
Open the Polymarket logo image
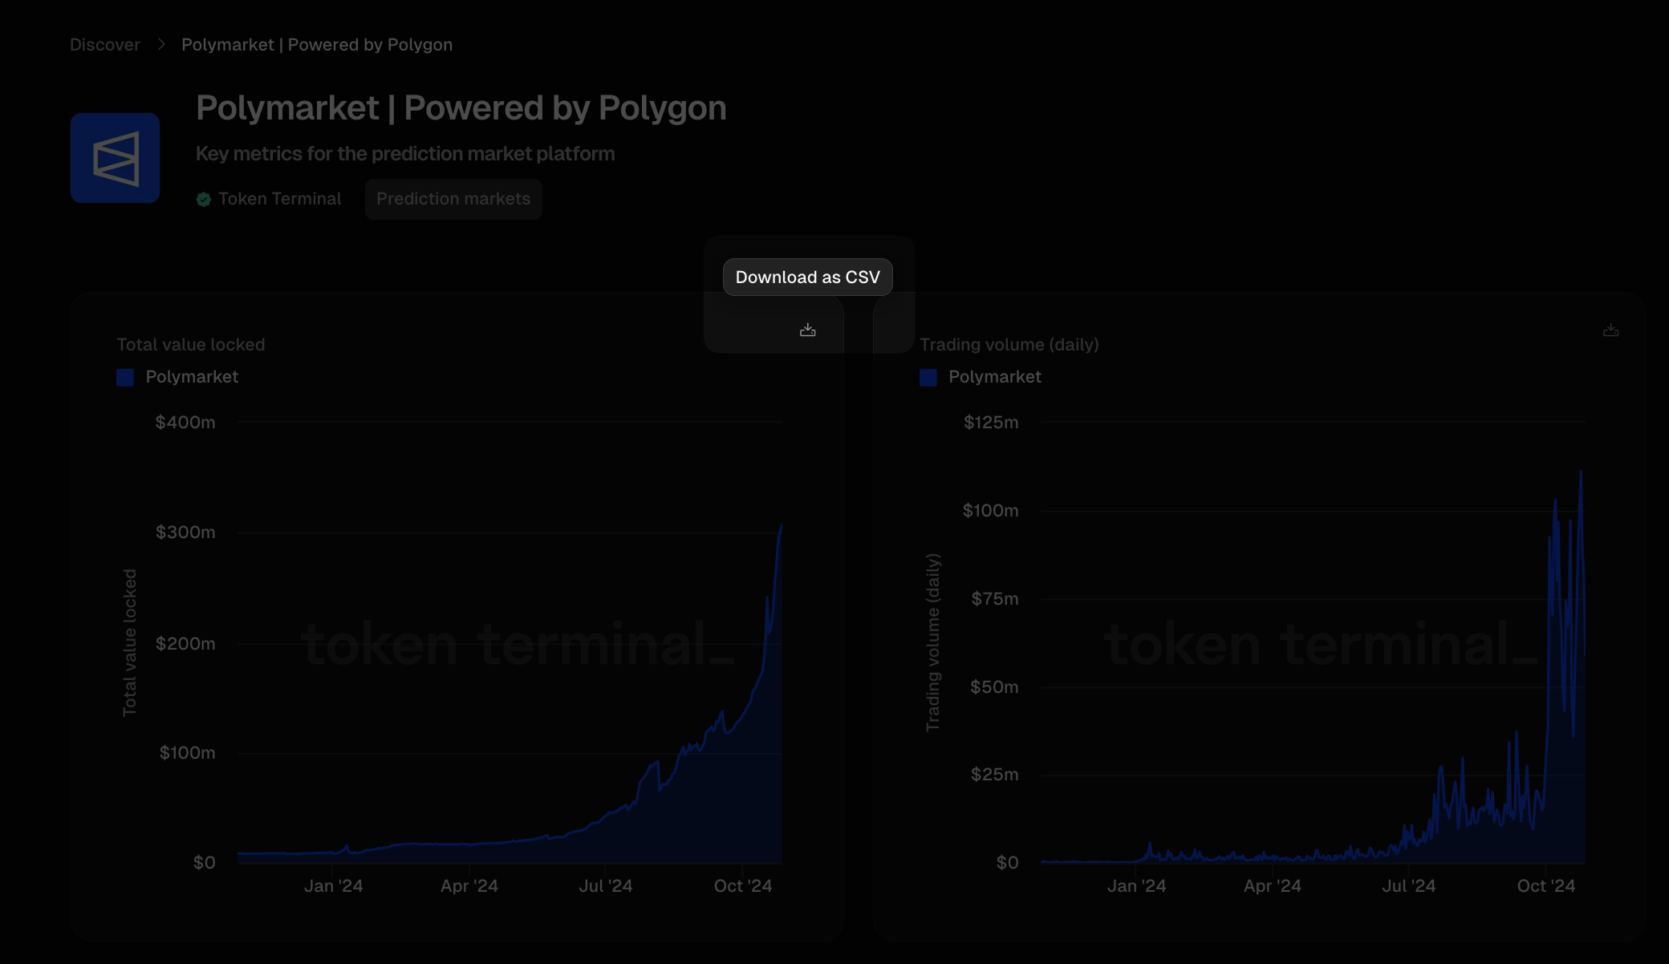click(x=115, y=158)
